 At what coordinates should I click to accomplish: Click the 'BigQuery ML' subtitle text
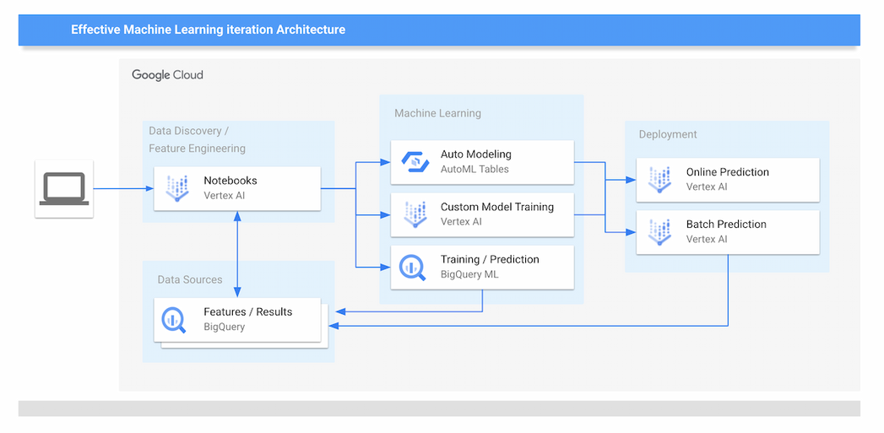point(469,274)
